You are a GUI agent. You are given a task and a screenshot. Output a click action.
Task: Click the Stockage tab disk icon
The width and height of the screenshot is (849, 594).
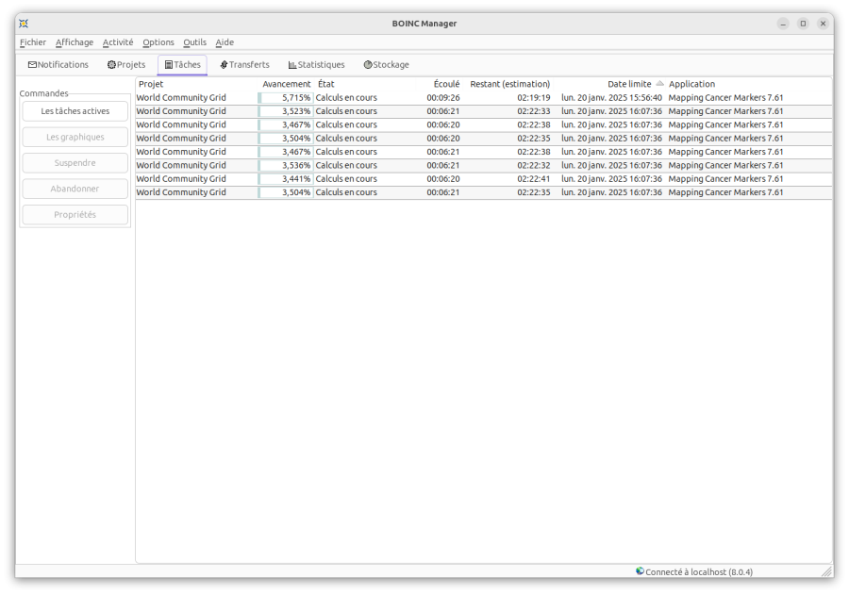368,65
